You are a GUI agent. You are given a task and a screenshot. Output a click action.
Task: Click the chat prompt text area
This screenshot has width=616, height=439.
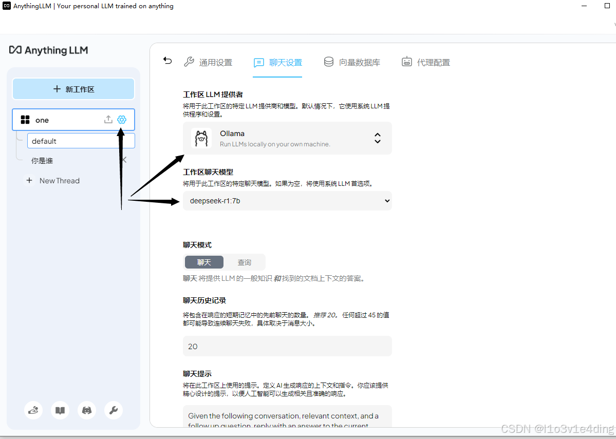287,416
